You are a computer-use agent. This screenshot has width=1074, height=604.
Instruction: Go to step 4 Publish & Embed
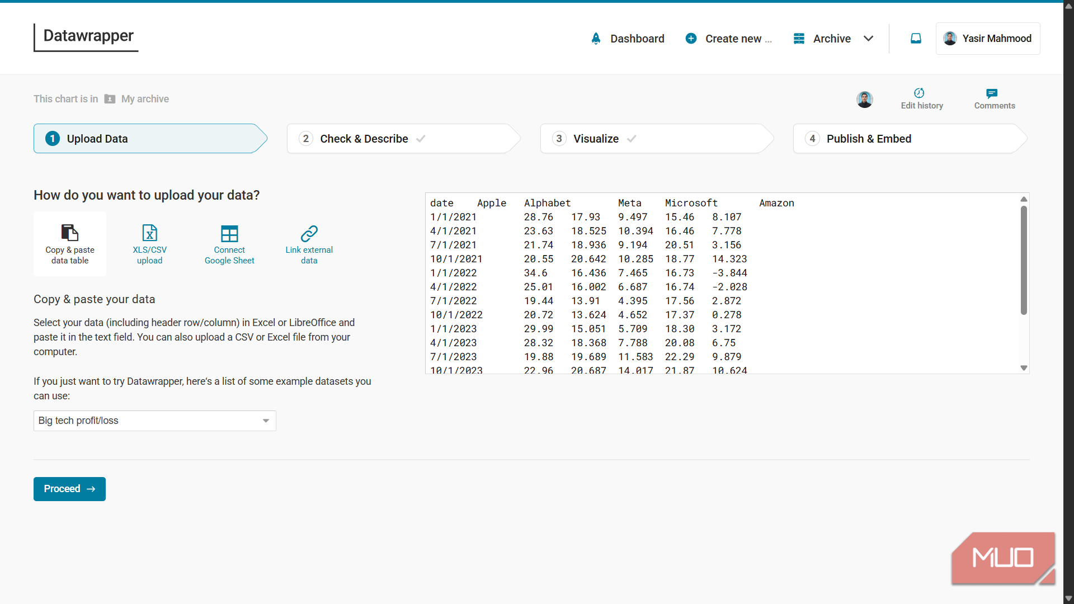point(910,139)
